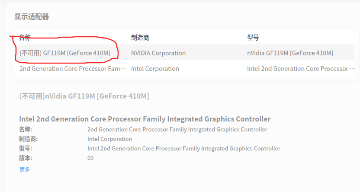Click the bold Intel Integrated Graphics Controller heading
The height and width of the screenshot is (192, 360).
click(x=145, y=119)
